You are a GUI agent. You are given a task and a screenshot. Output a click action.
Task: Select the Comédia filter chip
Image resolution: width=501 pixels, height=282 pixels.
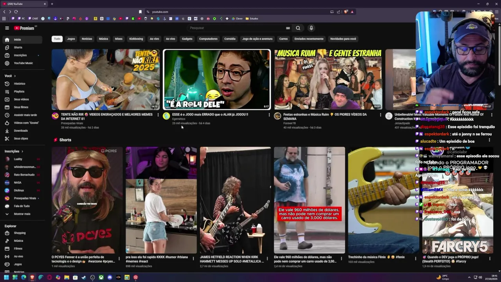(x=230, y=39)
